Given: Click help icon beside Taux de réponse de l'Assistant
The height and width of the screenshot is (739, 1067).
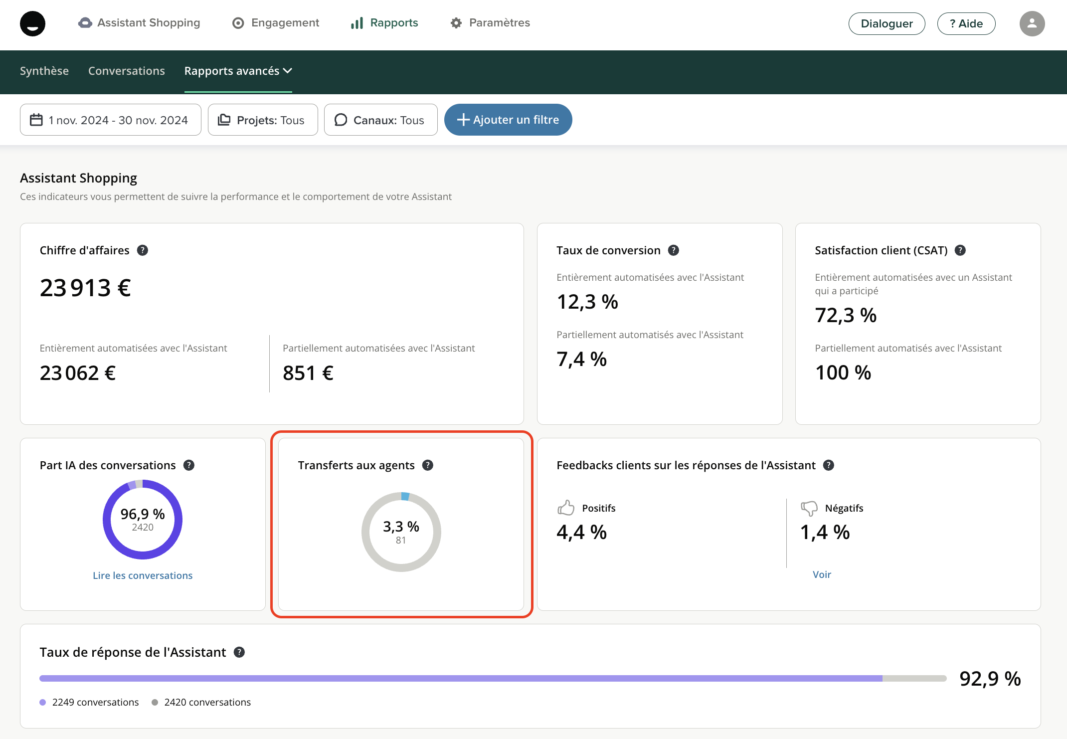Looking at the screenshot, I should (239, 652).
